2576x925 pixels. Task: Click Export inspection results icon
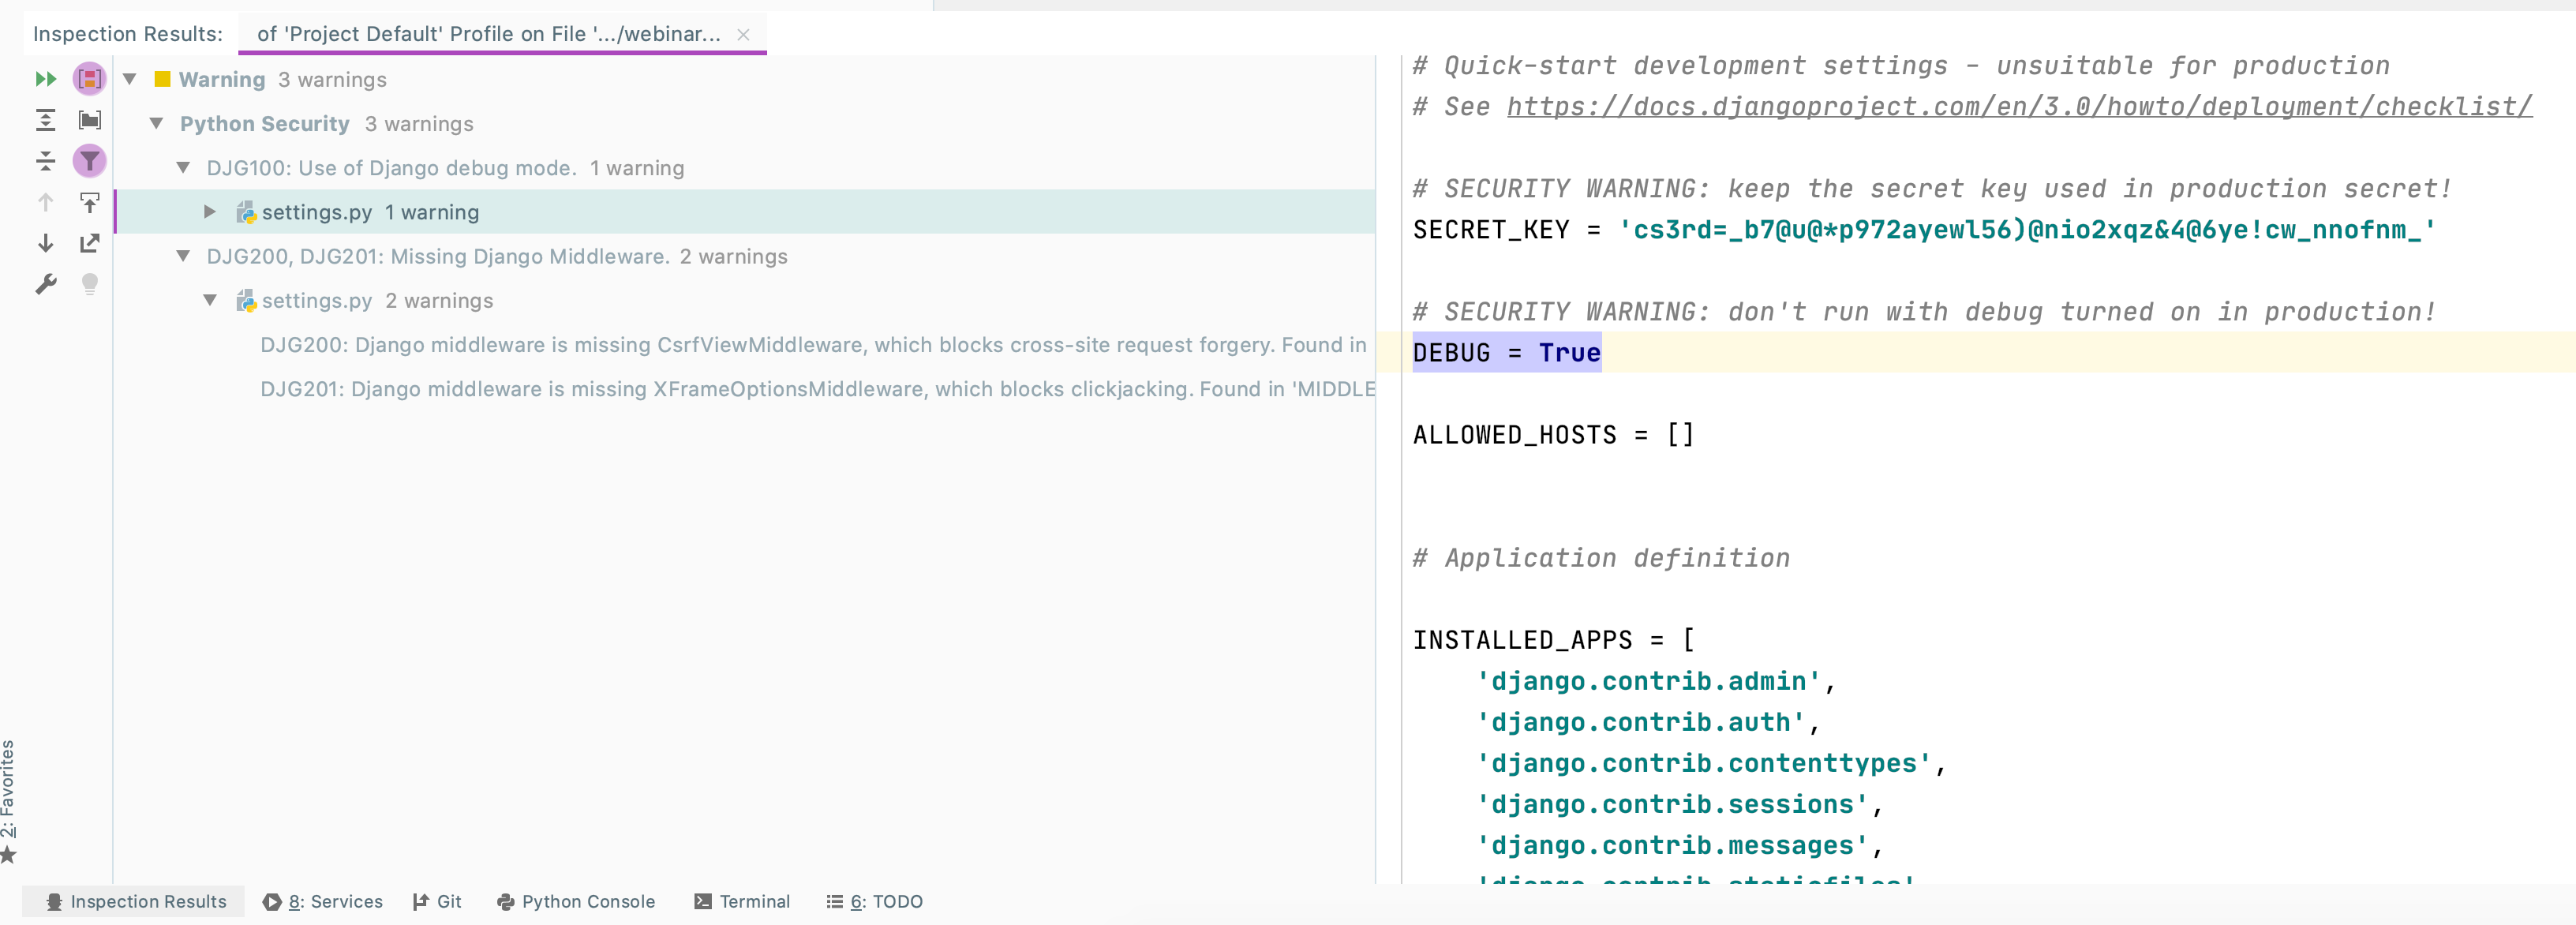[x=90, y=243]
